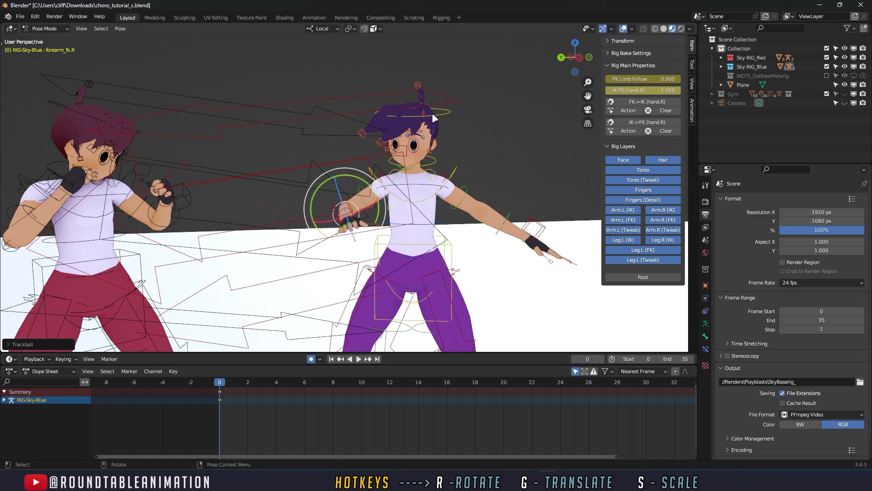Open the Outliner filter icon
The image size is (872, 491).
848,28
